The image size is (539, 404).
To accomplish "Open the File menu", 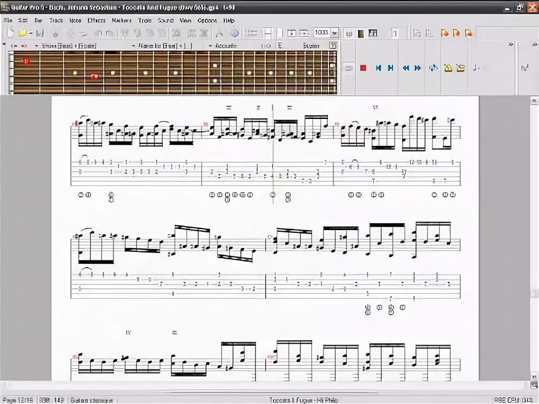I will [x=7, y=21].
